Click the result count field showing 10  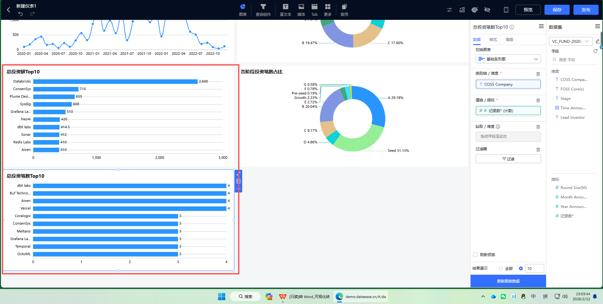tap(534, 268)
